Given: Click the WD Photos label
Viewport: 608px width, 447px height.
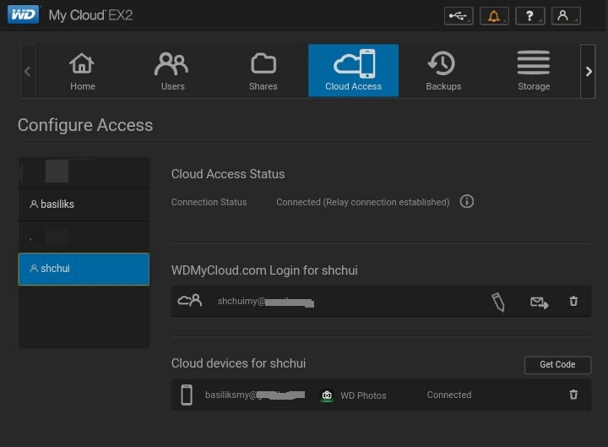Looking at the screenshot, I should coord(363,395).
